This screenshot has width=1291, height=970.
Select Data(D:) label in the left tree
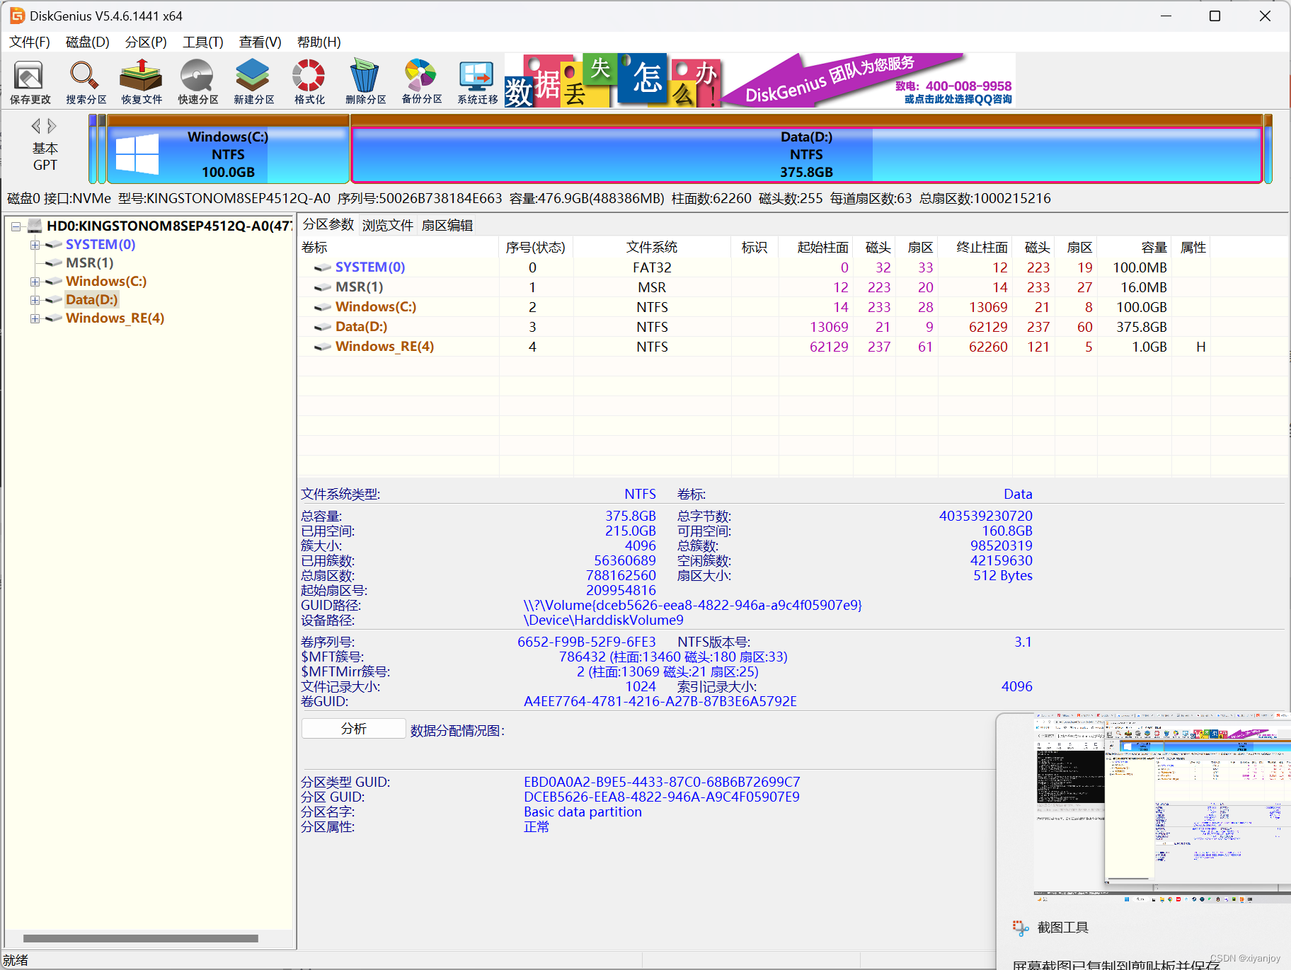92,300
